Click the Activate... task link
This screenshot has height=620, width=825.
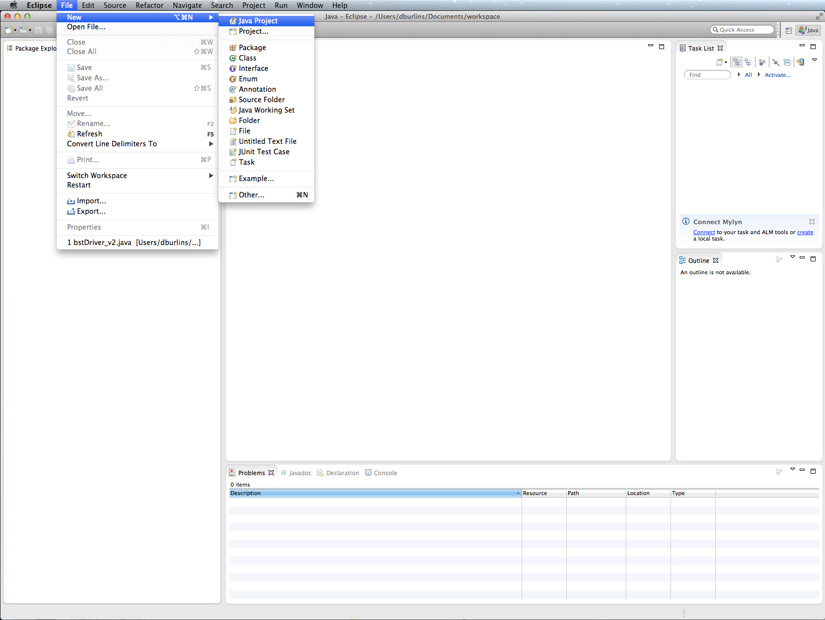(x=778, y=75)
